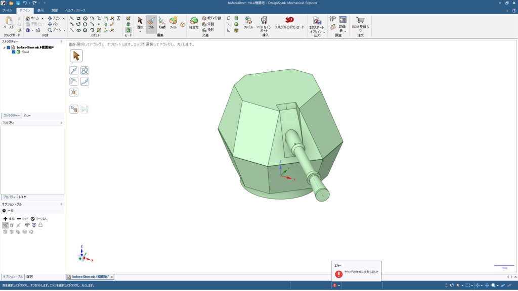The width and height of the screenshot is (518, 291).
Task: Click ボディ分割 (Split Body)
Action: [x=211, y=18]
